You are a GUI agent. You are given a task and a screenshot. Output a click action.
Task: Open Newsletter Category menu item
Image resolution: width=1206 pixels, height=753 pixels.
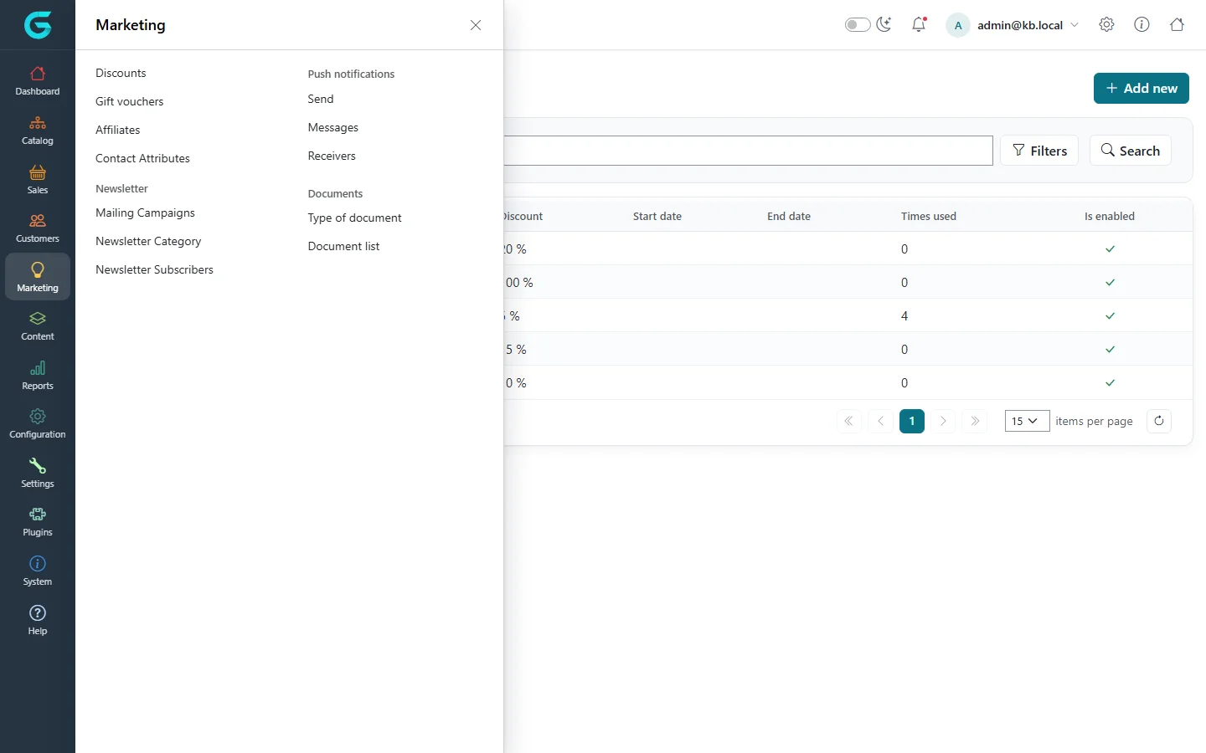click(148, 241)
